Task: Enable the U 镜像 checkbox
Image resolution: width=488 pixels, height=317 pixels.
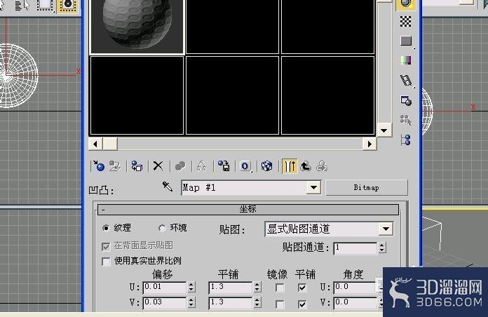Action: (x=280, y=288)
